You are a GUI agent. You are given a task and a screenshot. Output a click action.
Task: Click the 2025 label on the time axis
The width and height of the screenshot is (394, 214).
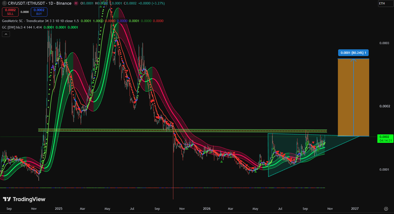(59, 208)
